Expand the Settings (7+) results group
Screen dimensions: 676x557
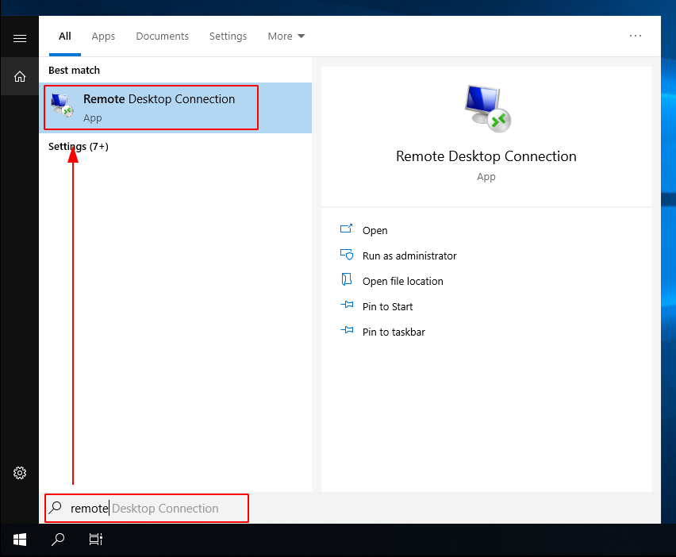[78, 147]
